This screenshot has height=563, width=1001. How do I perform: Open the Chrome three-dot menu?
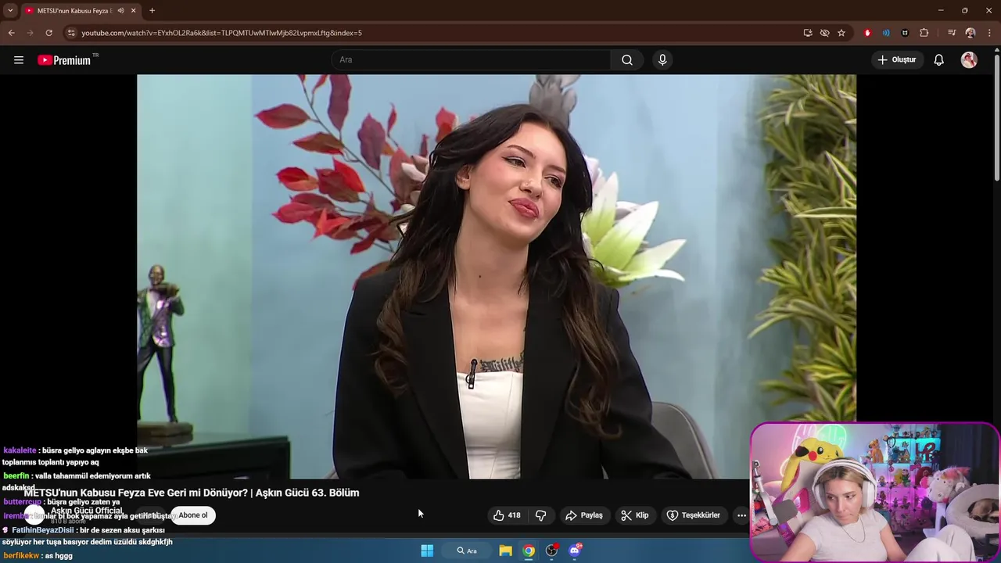coord(989,33)
